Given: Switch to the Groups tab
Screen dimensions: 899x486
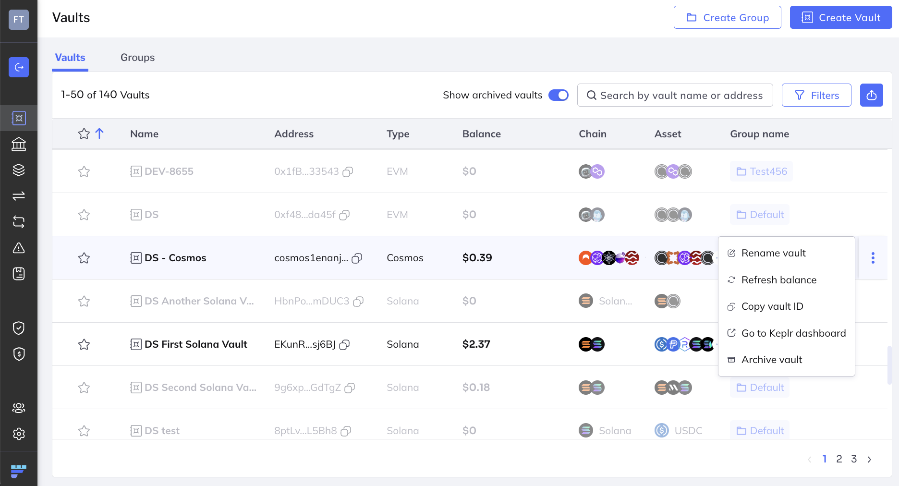Looking at the screenshot, I should point(137,58).
